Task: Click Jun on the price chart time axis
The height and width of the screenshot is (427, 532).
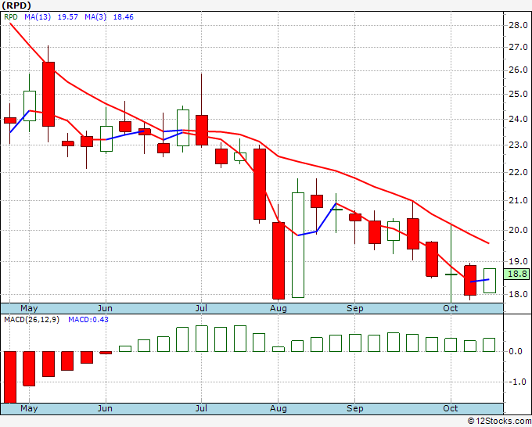Action: pyautogui.click(x=105, y=308)
